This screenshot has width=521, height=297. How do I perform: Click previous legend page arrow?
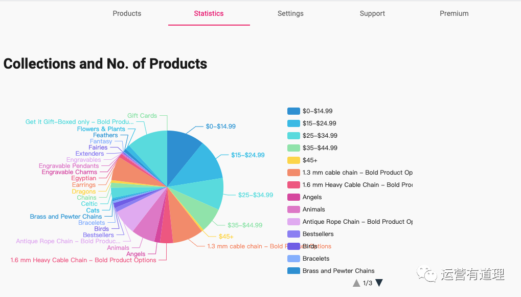(356, 283)
